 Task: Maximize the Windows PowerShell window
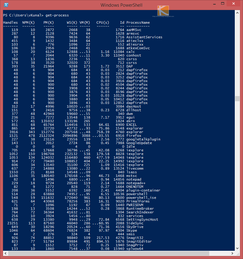(223, 4)
